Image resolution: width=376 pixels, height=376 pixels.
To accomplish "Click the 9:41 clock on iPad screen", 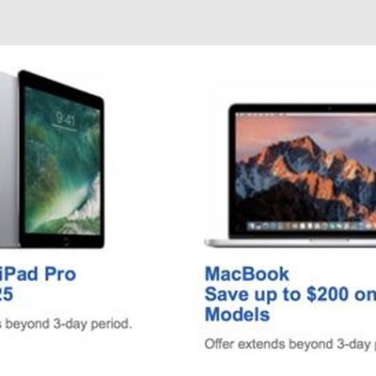I will click(x=65, y=119).
